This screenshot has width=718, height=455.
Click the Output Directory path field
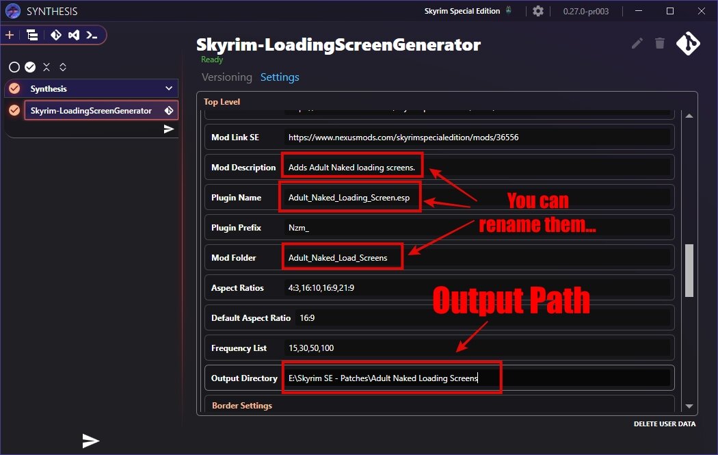[x=477, y=378]
